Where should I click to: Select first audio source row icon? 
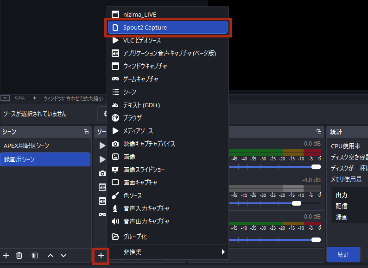[x=102, y=187]
